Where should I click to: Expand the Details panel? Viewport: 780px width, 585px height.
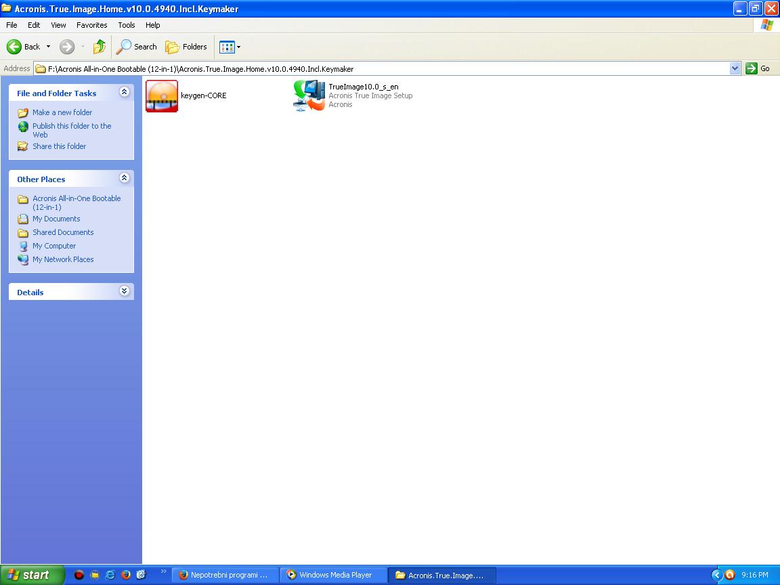tap(125, 291)
